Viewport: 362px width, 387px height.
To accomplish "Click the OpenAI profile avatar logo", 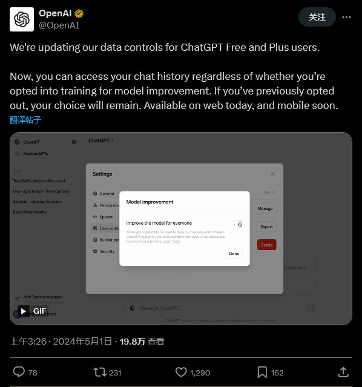I will click(x=22, y=19).
